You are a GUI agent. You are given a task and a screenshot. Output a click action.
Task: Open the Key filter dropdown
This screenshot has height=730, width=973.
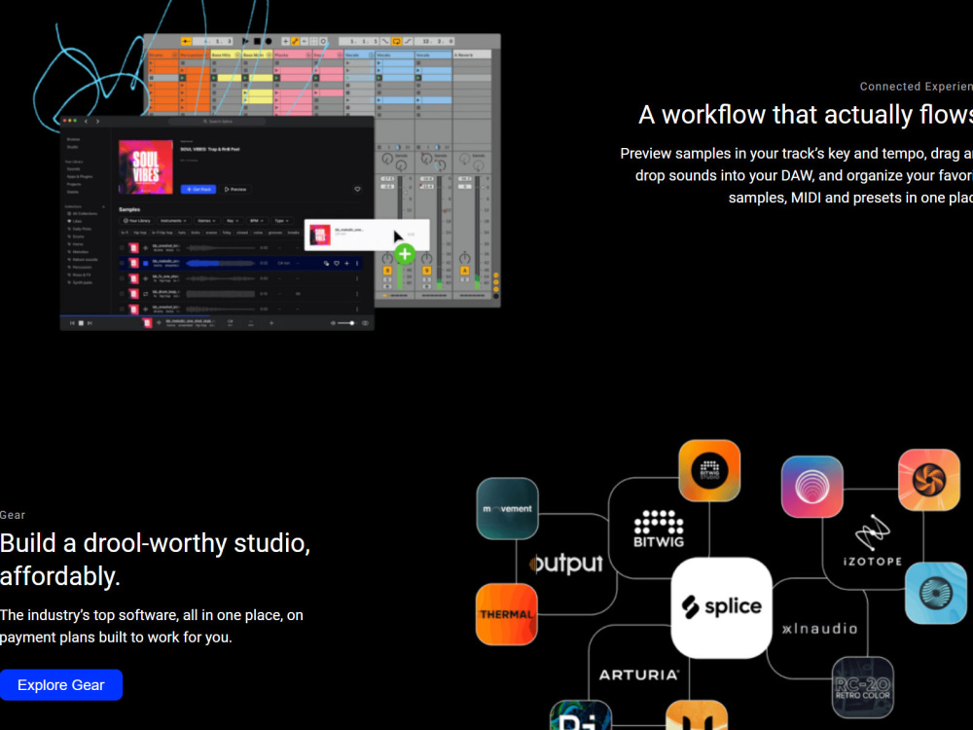tap(233, 220)
